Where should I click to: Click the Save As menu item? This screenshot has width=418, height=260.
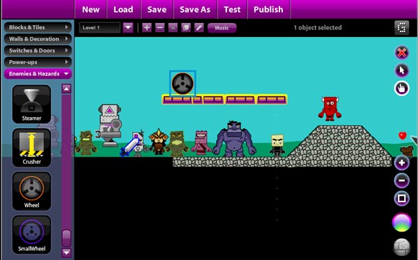point(195,10)
